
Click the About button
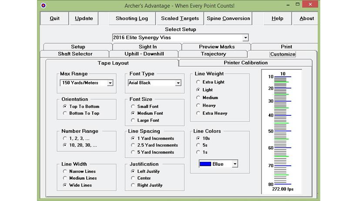[x=306, y=18]
